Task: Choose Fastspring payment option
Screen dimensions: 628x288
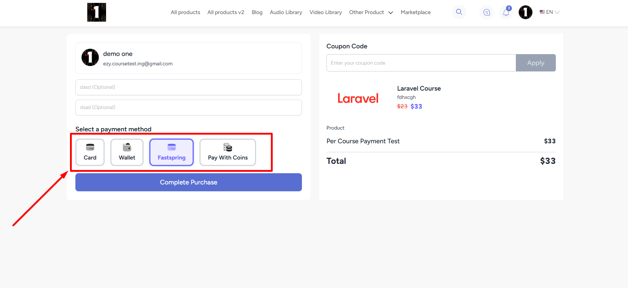Action: [171, 152]
